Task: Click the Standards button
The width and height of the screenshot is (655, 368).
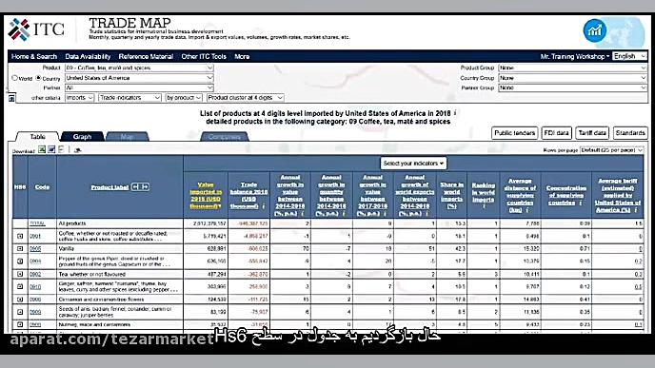Action: pos(630,133)
